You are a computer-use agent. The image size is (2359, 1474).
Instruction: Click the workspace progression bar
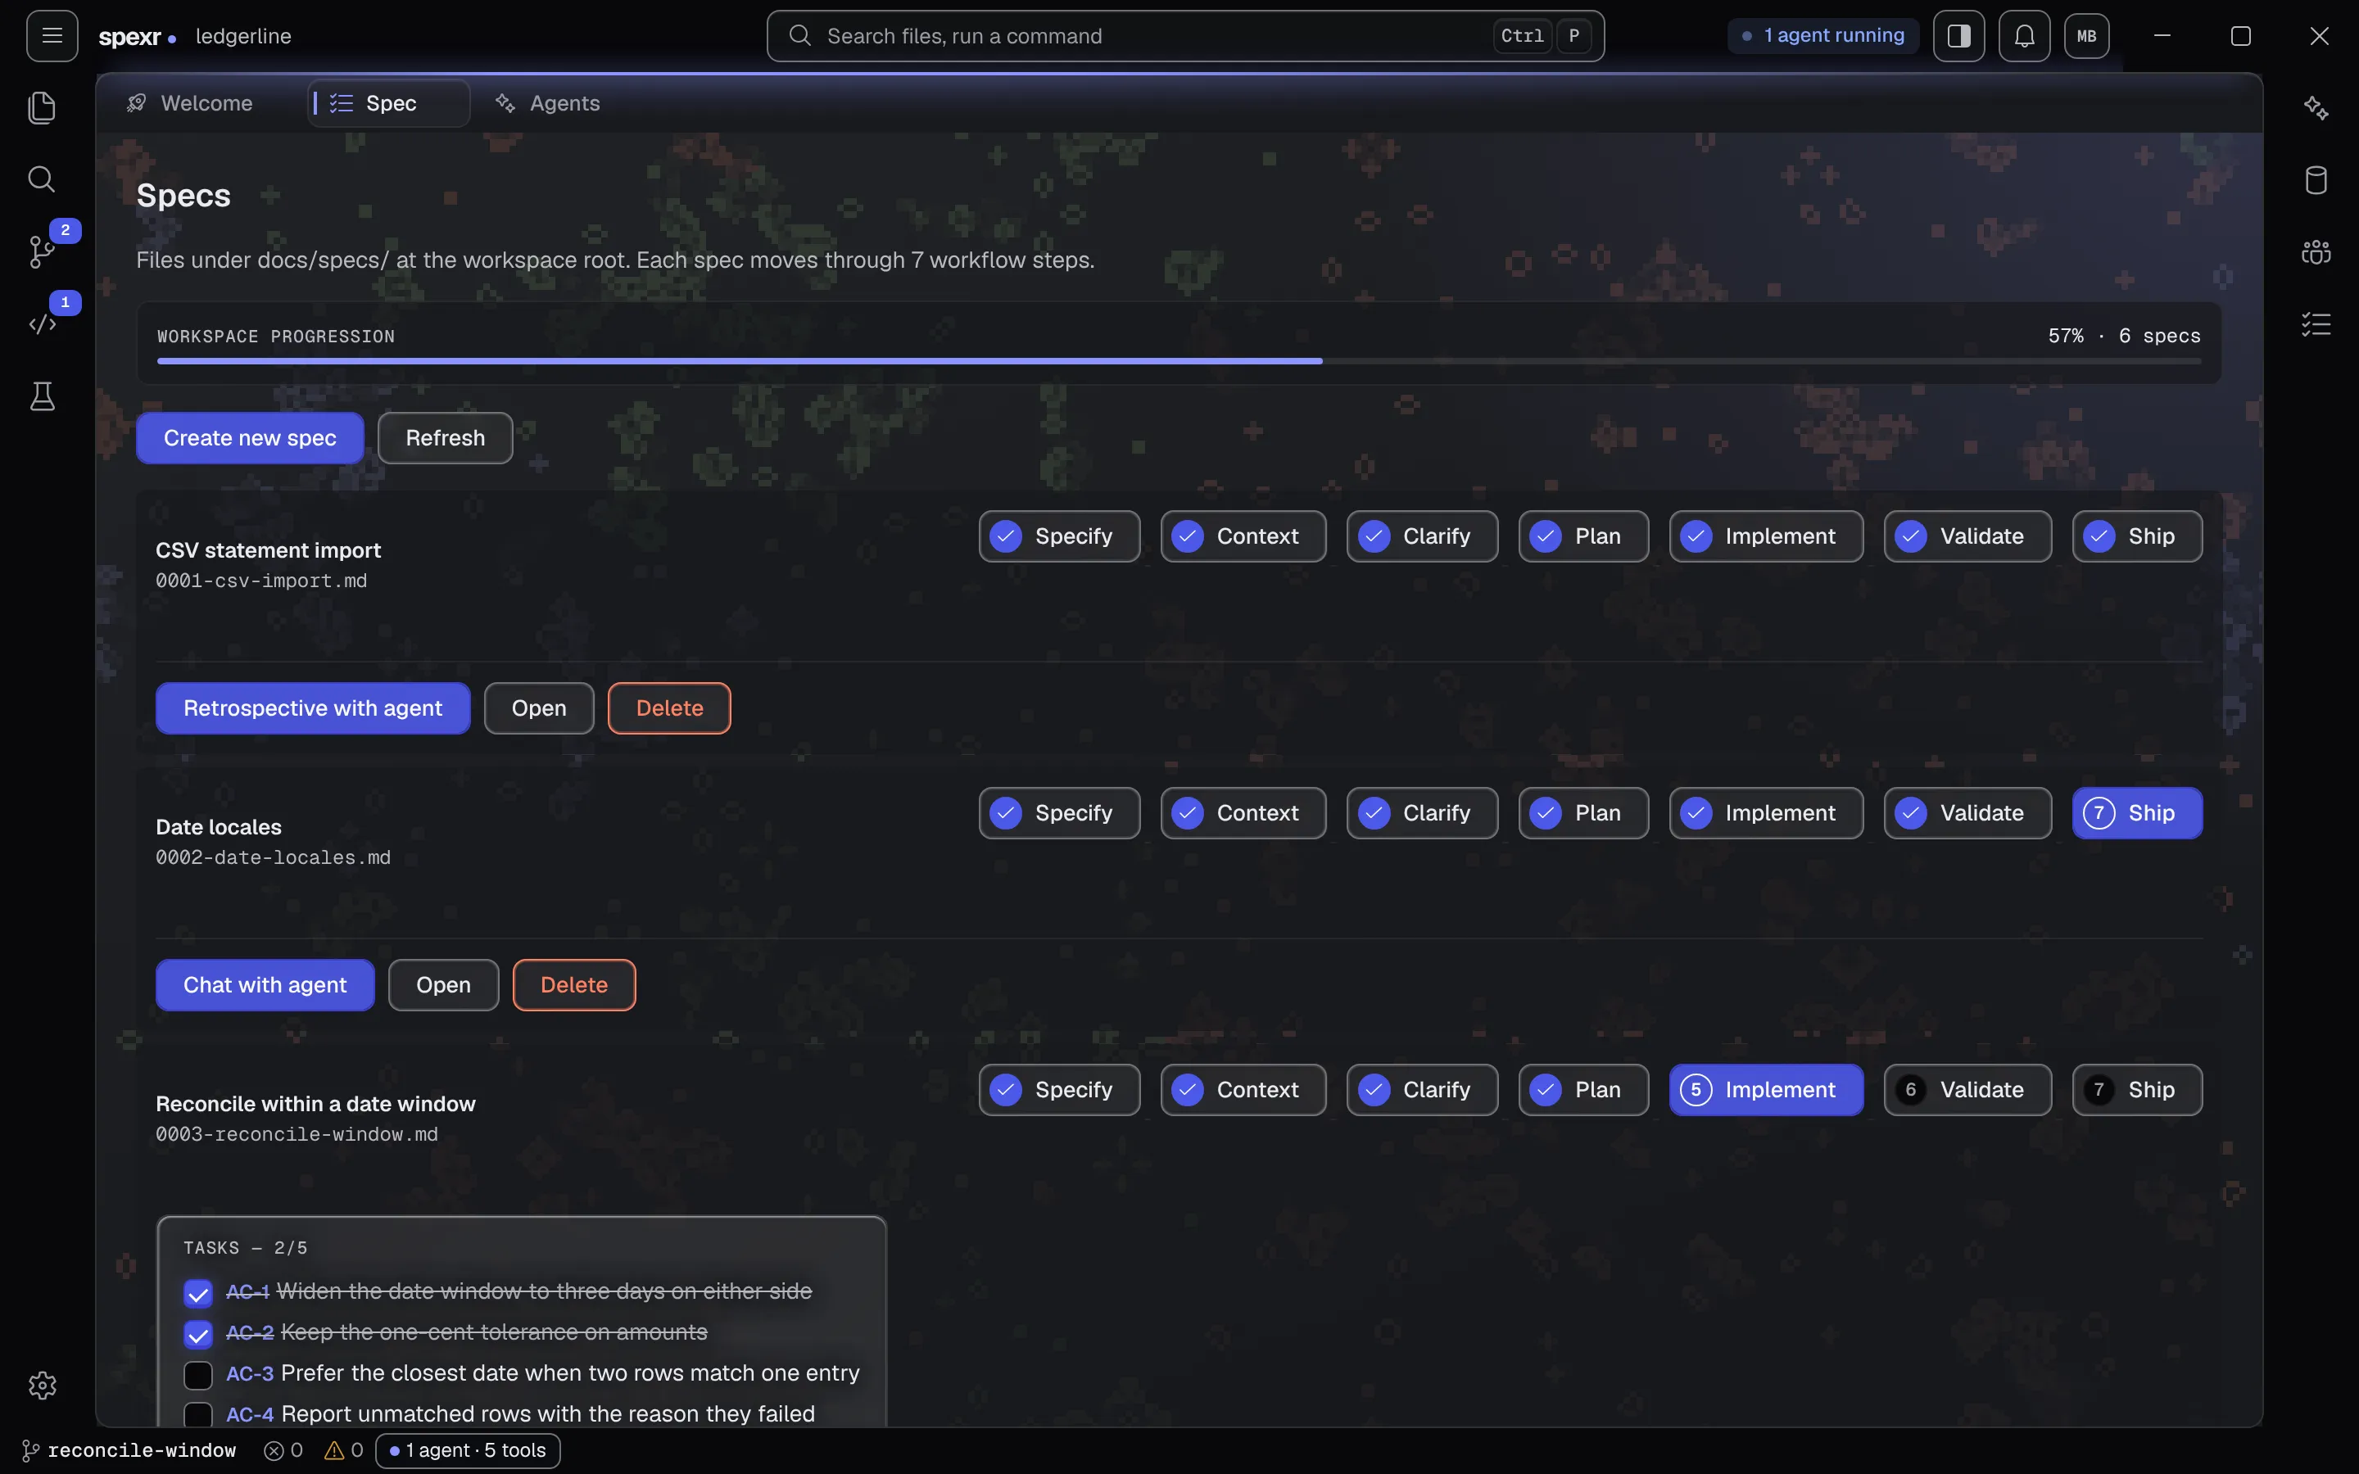pyautogui.click(x=1179, y=360)
